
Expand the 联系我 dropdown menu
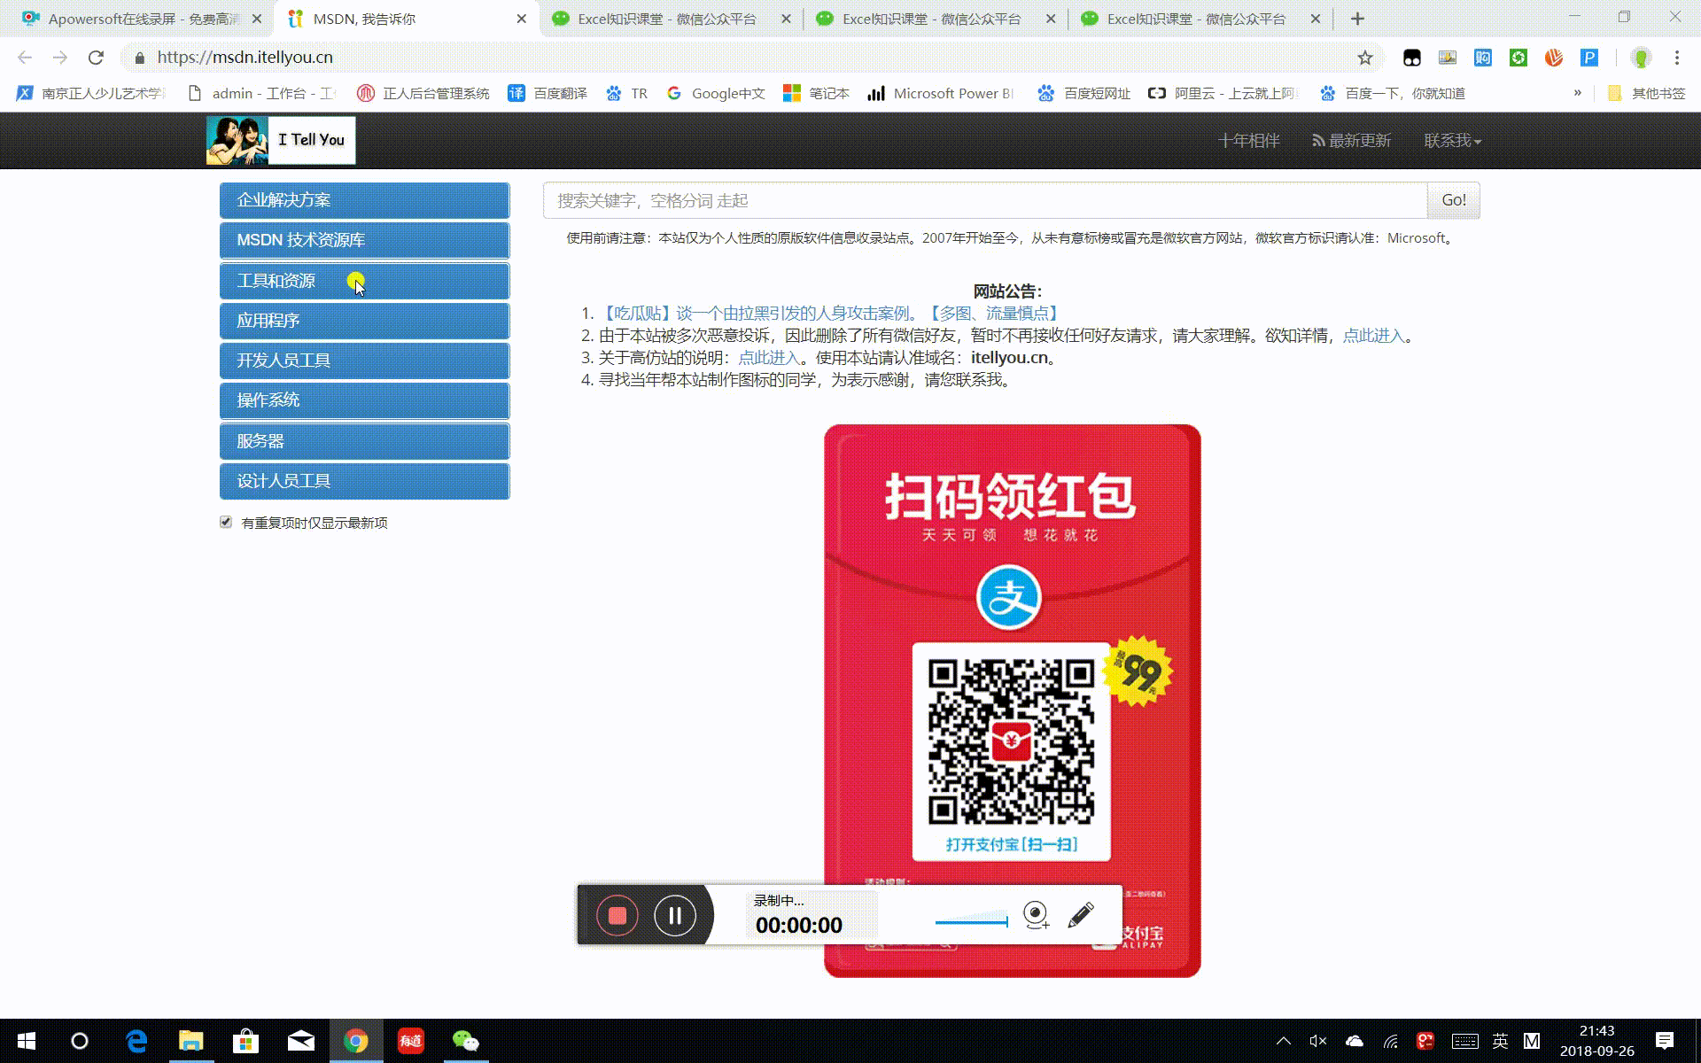click(x=1452, y=141)
